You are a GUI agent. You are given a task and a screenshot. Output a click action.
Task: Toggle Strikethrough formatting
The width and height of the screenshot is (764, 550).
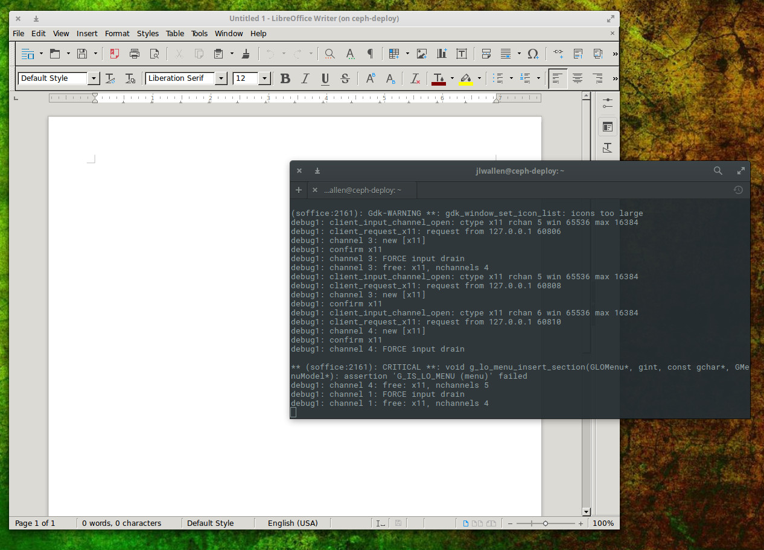click(x=345, y=78)
